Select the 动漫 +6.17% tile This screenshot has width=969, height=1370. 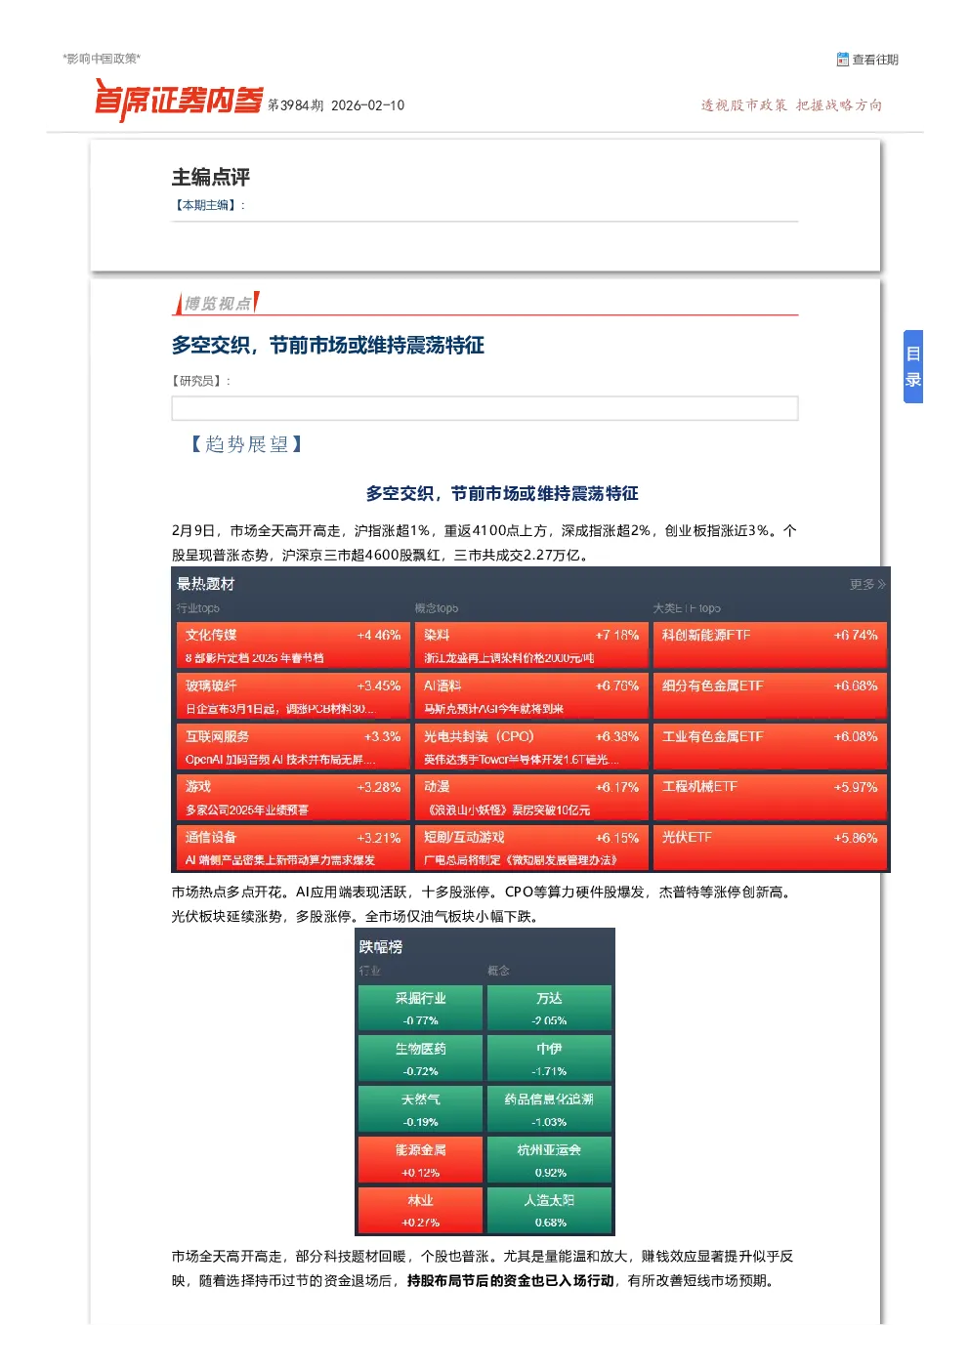tap(531, 797)
